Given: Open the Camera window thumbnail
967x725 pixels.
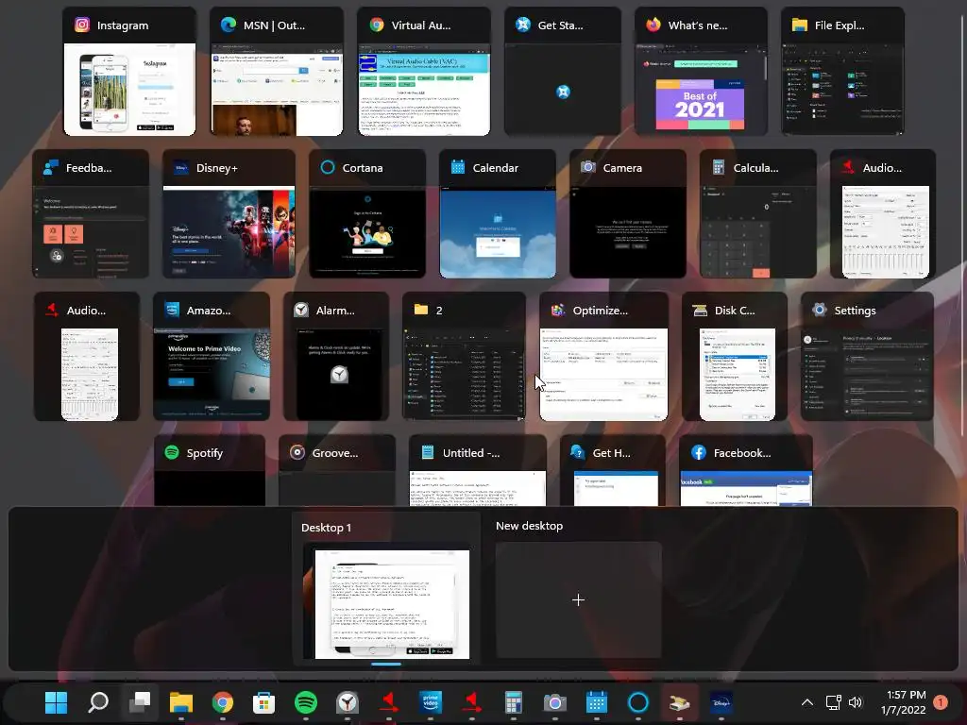Looking at the screenshot, I should 628,214.
